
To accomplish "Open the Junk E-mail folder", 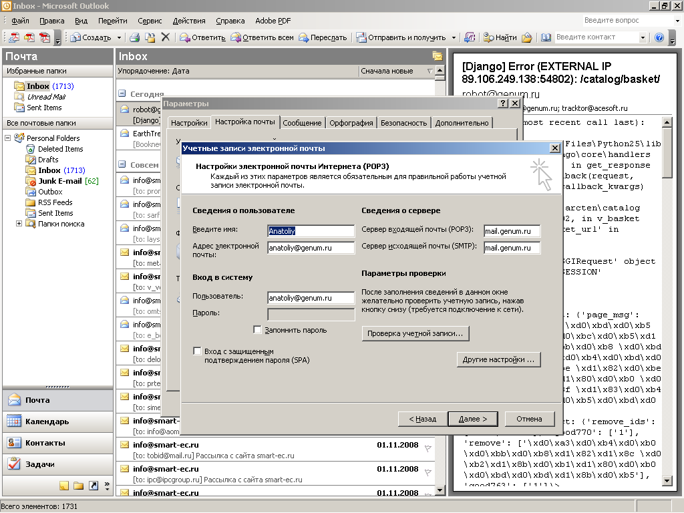I will 59,181.
